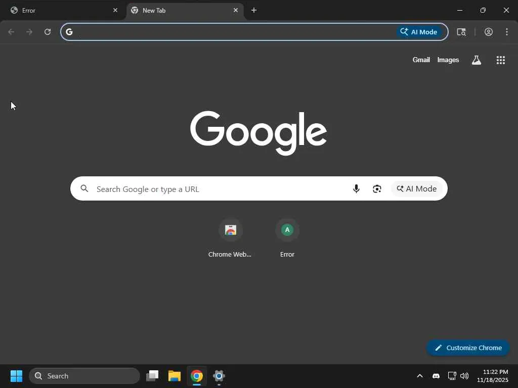Click the Google G icon in address bar
Image resolution: width=518 pixels, height=388 pixels.
69,32
